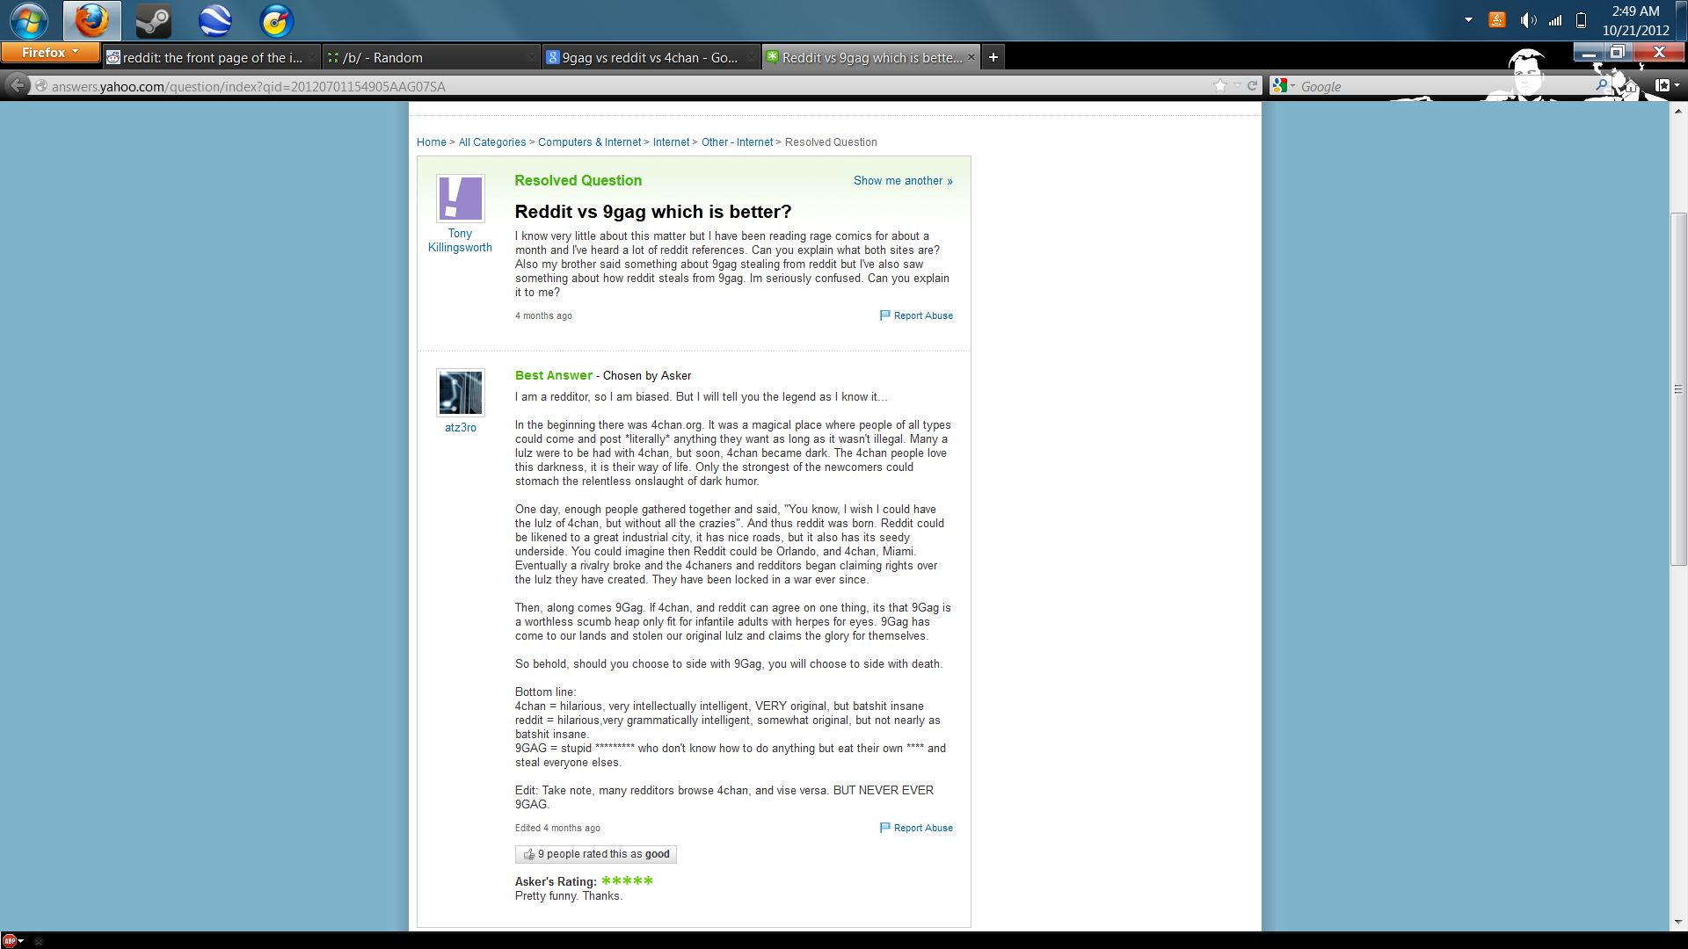Image resolution: width=1688 pixels, height=949 pixels.
Task: Switch to the reddit front page tab
Action: pos(211,58)
